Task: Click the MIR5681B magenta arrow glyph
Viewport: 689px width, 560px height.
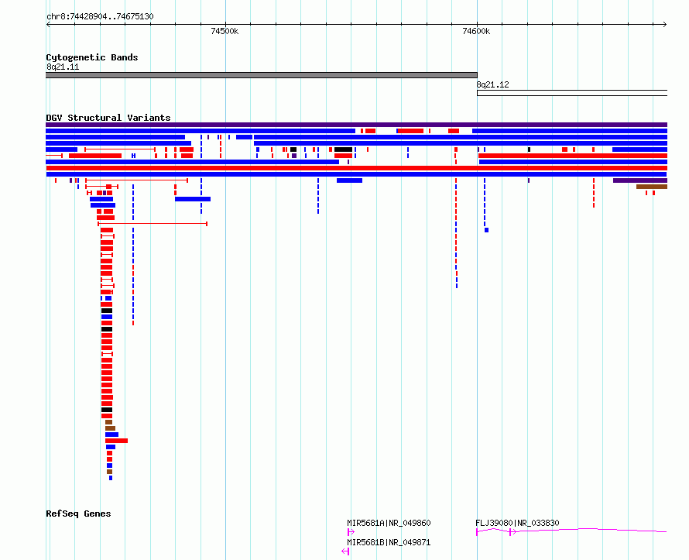Action: point(345,551)
